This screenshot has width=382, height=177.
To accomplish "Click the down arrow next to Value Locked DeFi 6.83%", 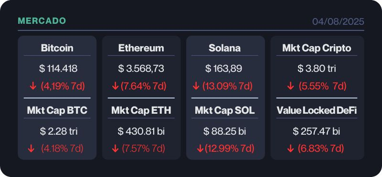I will 290,148.
